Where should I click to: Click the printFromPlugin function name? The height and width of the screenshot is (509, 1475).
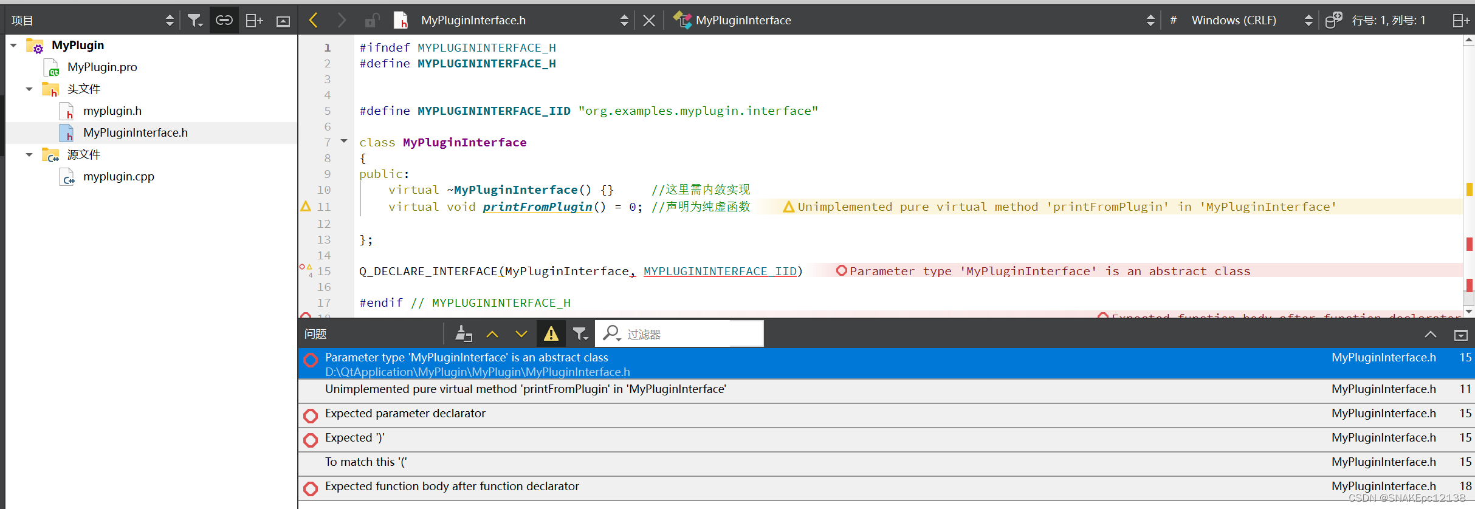[537, 207]
